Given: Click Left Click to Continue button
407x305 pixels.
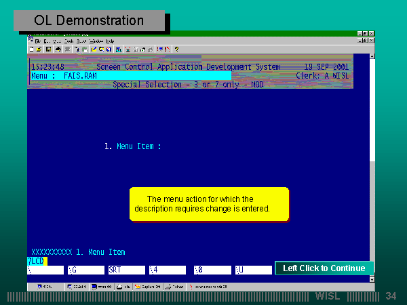Looking at the screenshot, I should click(324, 268).
